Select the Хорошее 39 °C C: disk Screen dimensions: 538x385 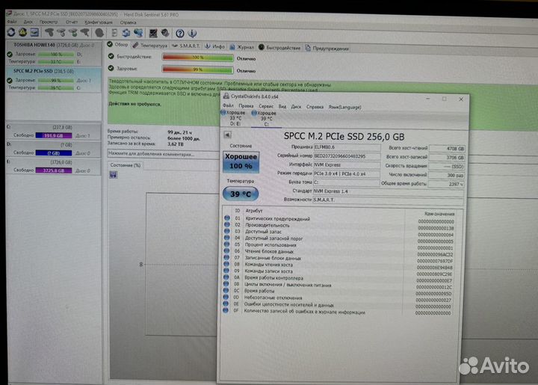tap(266, 116)
